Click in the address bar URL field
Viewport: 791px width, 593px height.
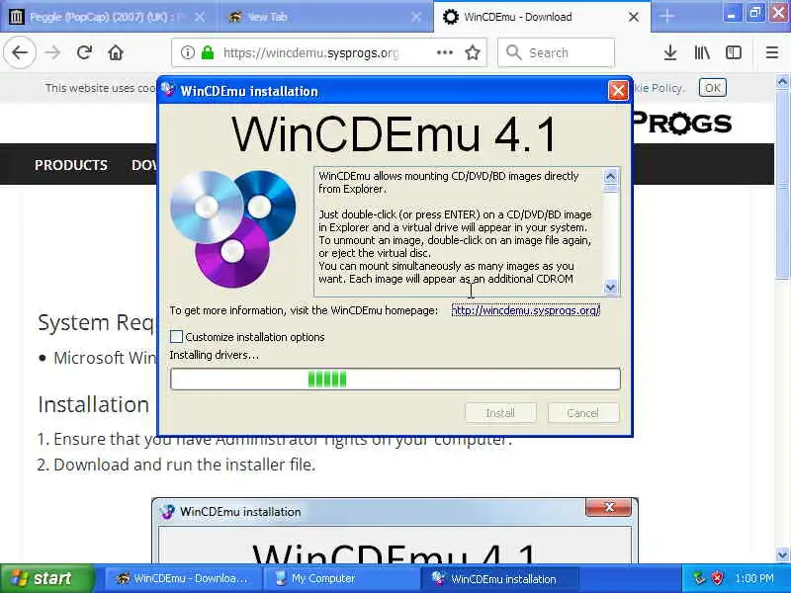tap(310, 52)
